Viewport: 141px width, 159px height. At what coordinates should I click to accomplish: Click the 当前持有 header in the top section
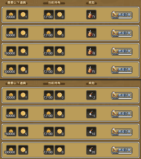[54, 3]
